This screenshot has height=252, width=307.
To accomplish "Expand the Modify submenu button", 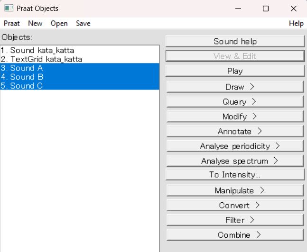I will [235, 117].
